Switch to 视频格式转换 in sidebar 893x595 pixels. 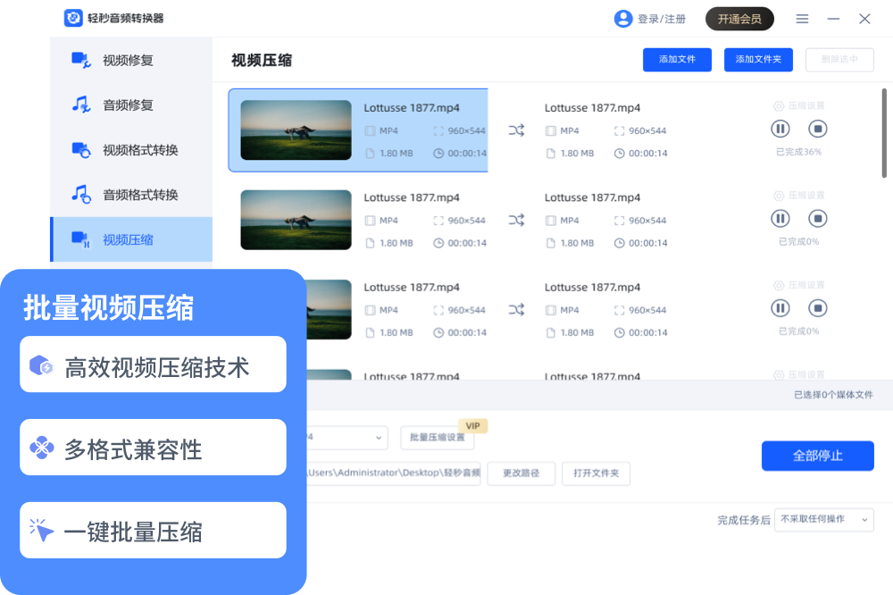131,150
